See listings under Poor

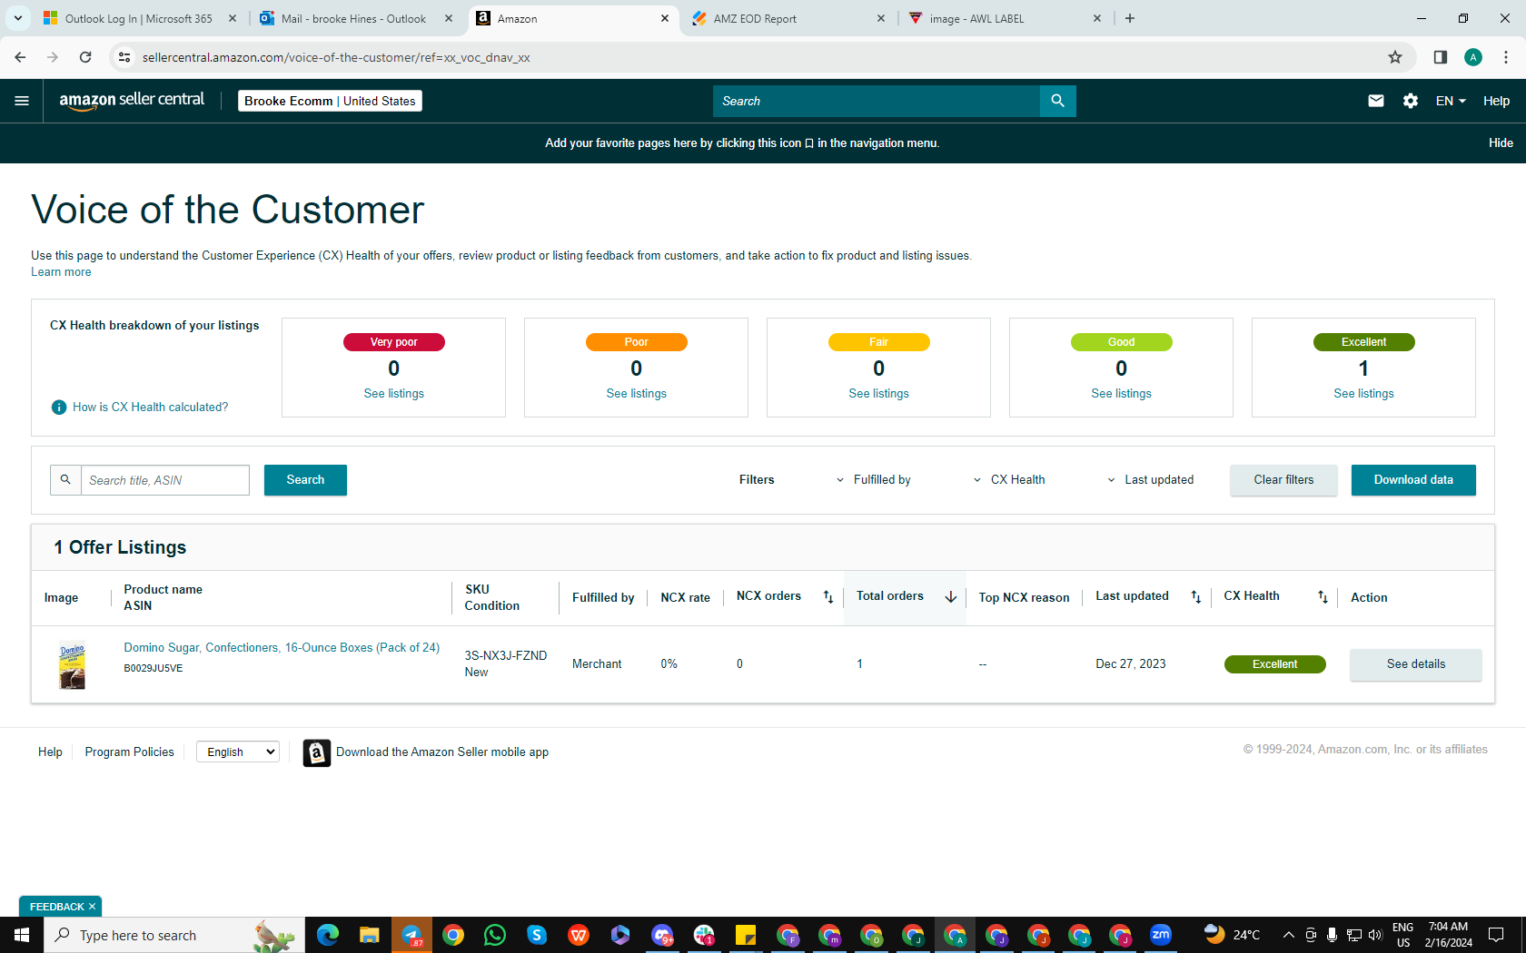(x=637, y=394)
